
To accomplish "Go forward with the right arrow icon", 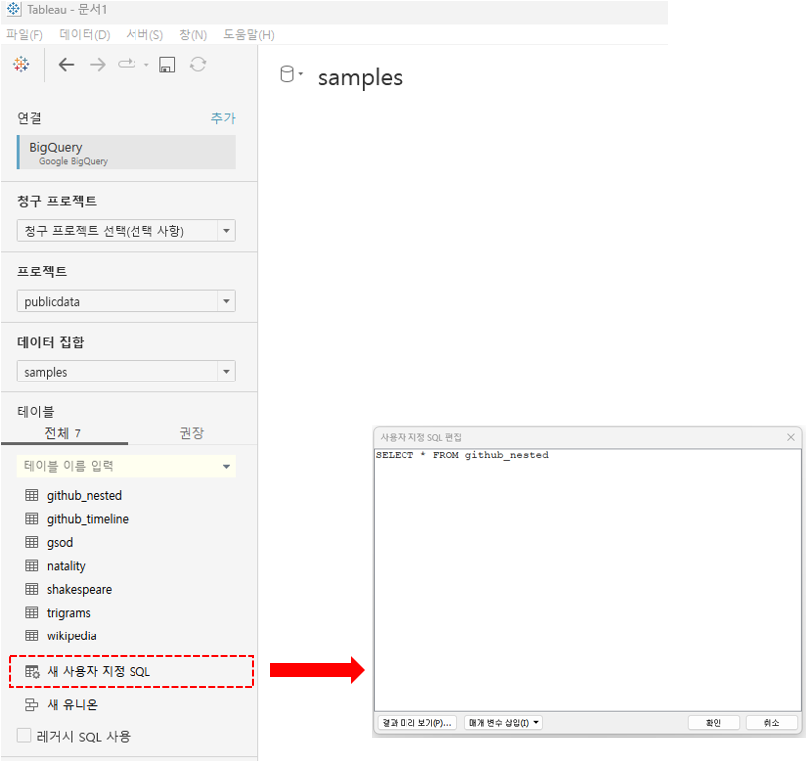I will pyautogui.click(x=97, y=64).
